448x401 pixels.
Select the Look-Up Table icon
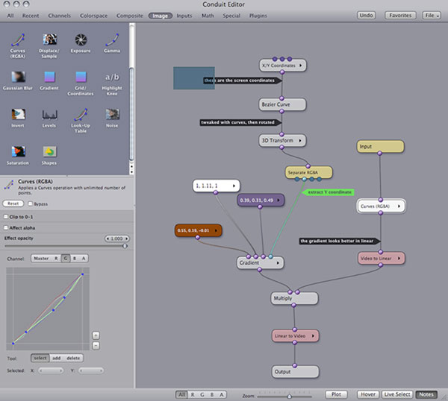[x=81, y=115]
